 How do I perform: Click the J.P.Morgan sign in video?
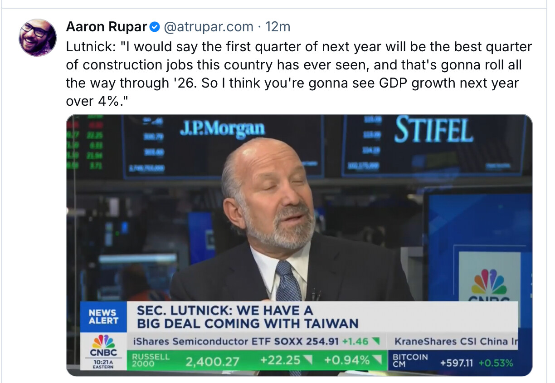point(222,128)
